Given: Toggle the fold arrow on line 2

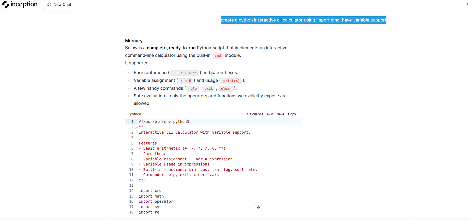Looking at the screenshot, I should point(136,127).
